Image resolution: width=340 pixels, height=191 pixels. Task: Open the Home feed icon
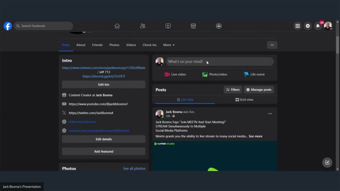pos(117,26)
